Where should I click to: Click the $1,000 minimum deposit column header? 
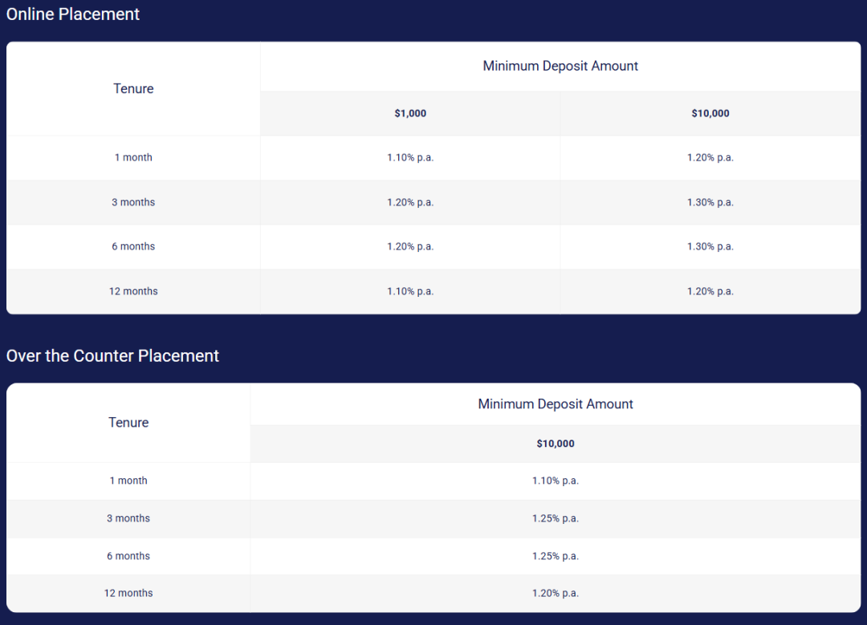tap(410, 114)
